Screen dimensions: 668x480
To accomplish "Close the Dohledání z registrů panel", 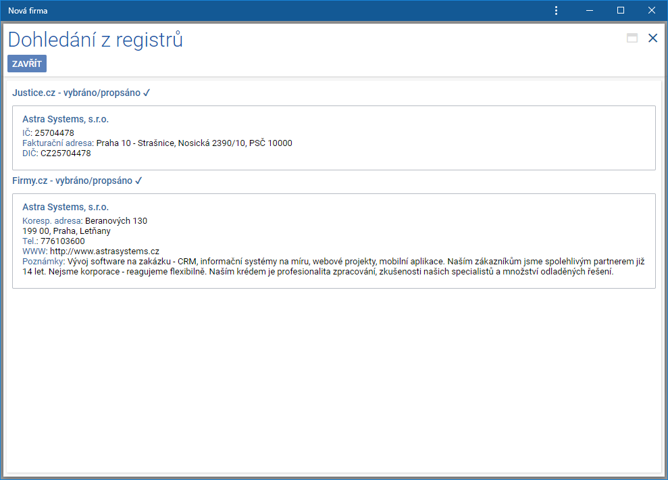I will click(652, 39).
